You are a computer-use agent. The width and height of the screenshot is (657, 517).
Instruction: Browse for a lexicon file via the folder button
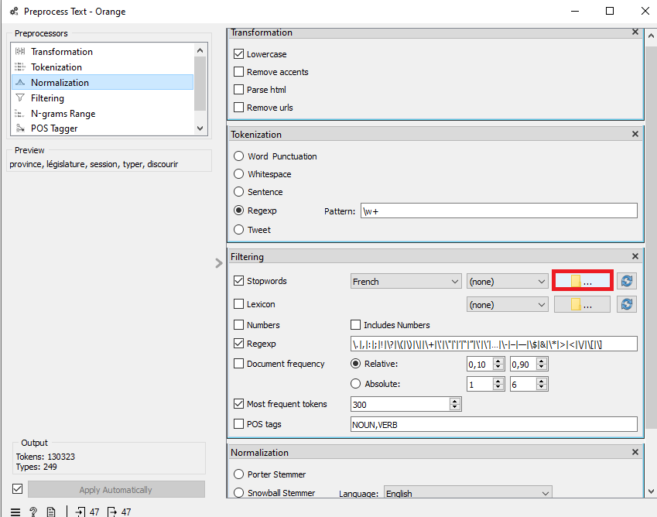pyautogui.click(x=582, y=305)
